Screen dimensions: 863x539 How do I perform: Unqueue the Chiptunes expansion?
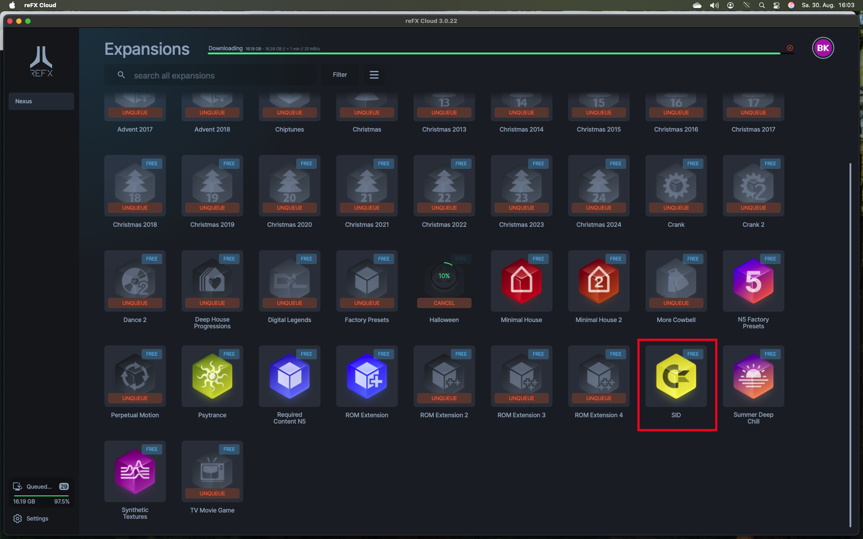pos(289,113)
